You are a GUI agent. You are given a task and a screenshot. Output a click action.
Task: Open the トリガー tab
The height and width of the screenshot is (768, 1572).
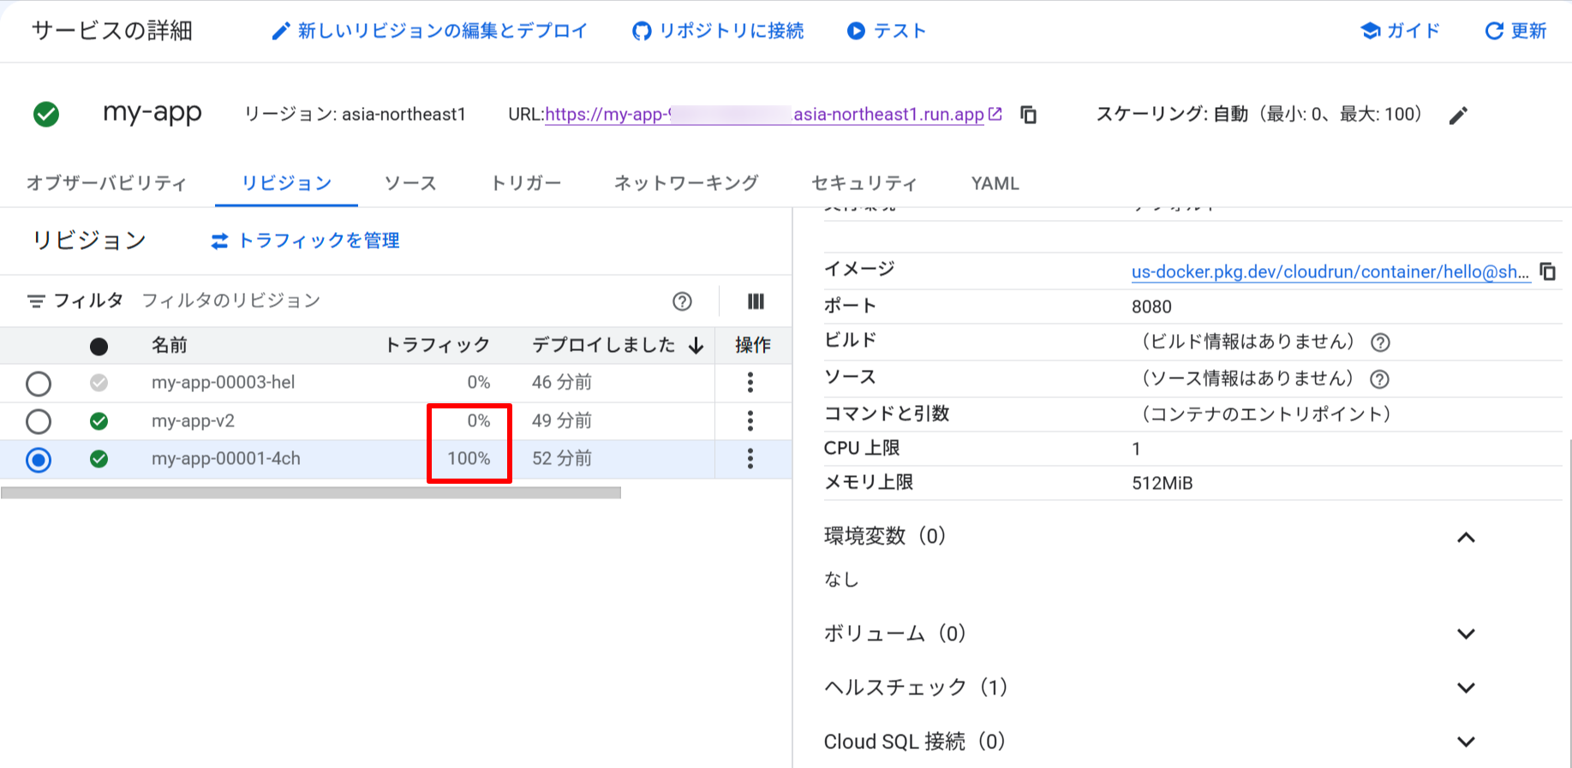(x=526, y=183)
